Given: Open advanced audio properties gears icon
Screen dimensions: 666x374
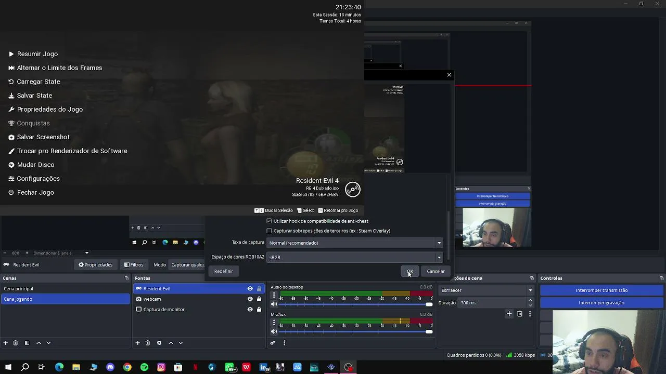Looking at the screenshot, I should 273,343.
